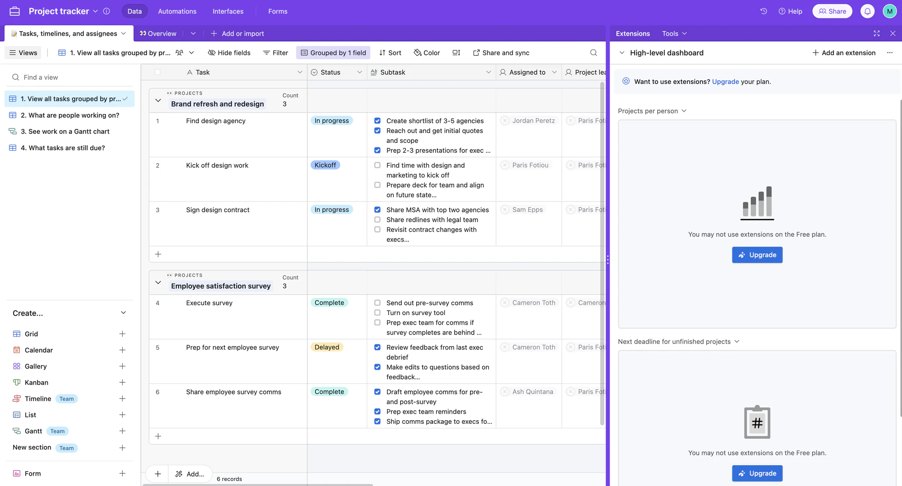This screenshot has height=486, width=902.
Task: Toggle the select-all rows checkbox
Action: [x=157, y=72]
